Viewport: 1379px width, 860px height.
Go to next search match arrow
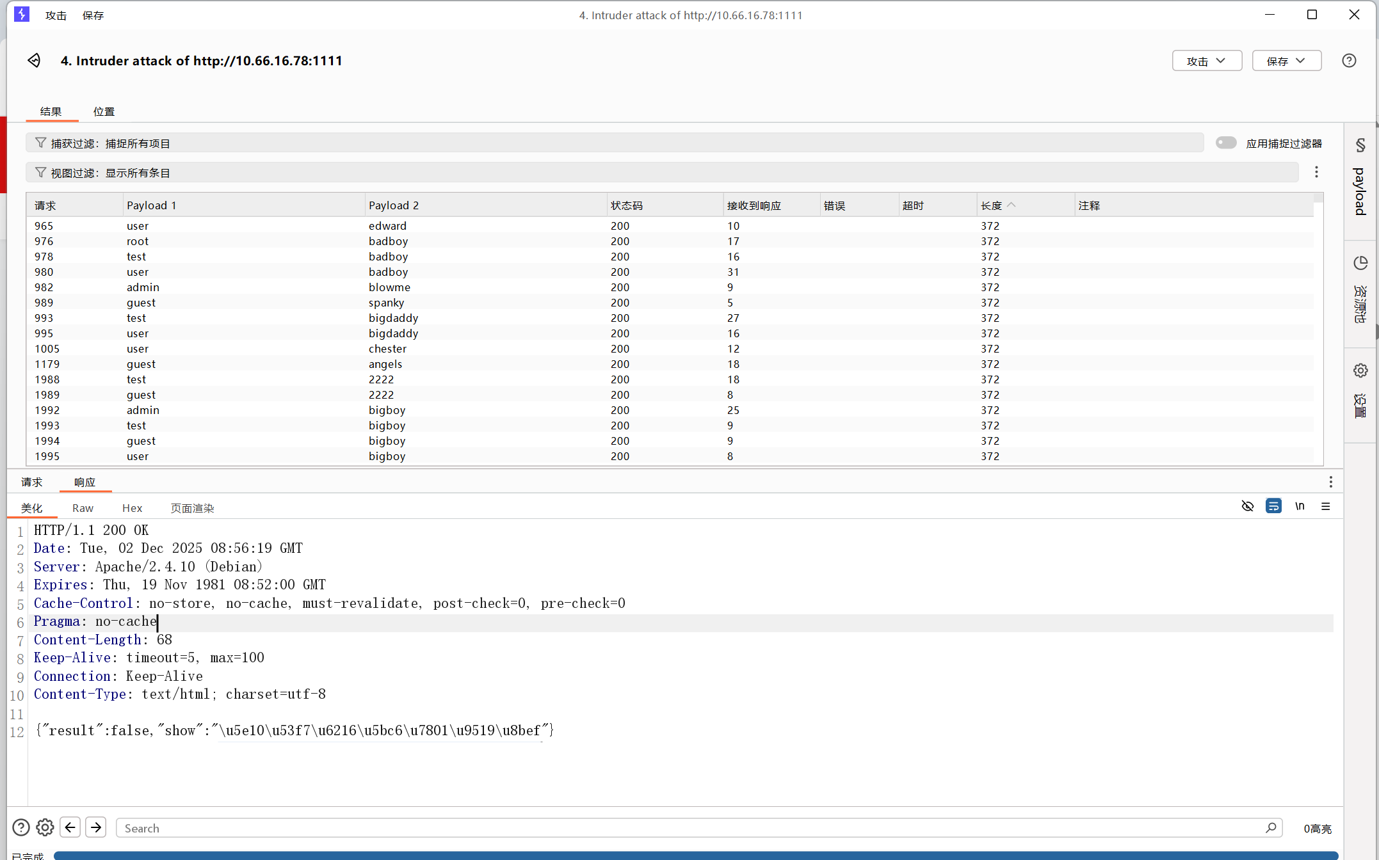pyautogui.click(x=96, y=827)
